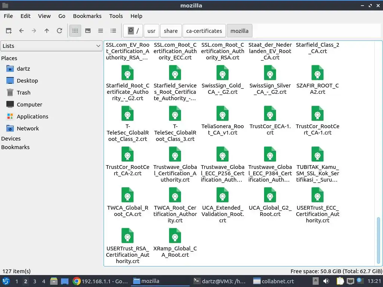Screen dimensions: 383x287
Task: Select the SwissSign_Silver_CA_-_G2.crt icon
Action: (x=270, y=73)
